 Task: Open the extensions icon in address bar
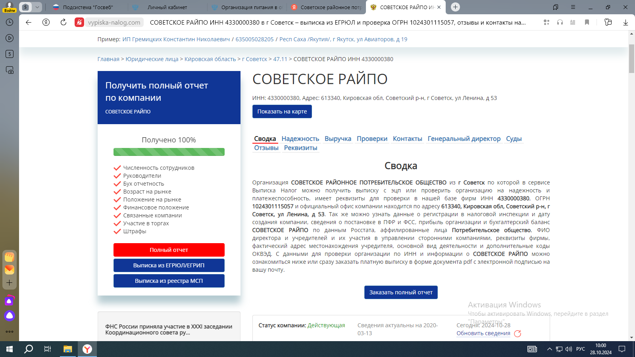click(546, 22)
